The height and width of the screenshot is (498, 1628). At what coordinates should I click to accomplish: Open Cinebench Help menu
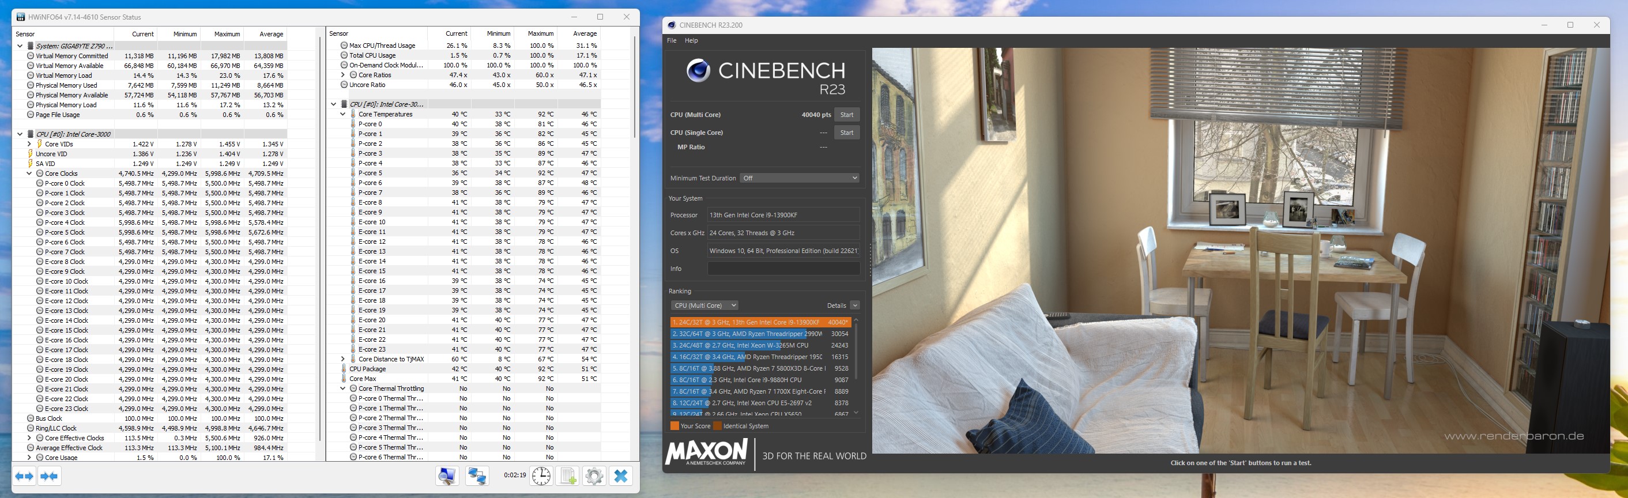[x=691, y=40]
